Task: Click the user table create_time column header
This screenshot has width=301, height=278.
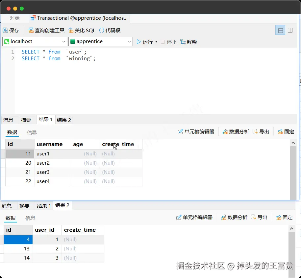Action: [x=121, y=144]
